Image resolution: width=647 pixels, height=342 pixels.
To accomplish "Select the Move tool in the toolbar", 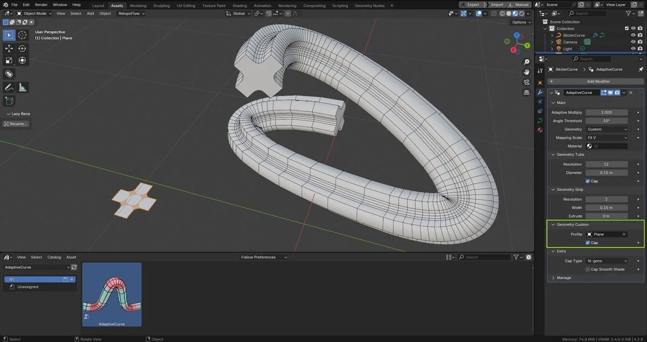I will point(9,48).
